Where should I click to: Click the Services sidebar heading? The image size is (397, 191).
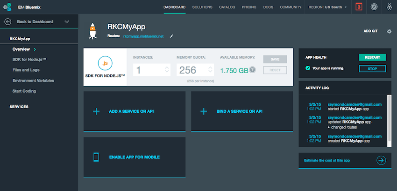pos(19,107)
